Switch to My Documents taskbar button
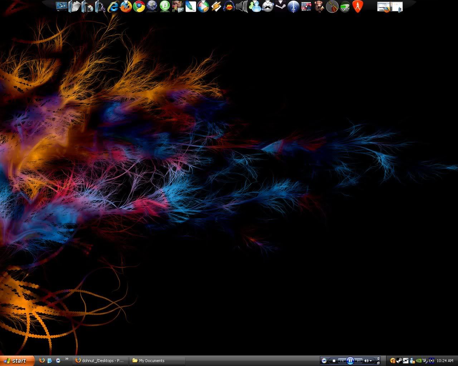 (x=157, y=361)
